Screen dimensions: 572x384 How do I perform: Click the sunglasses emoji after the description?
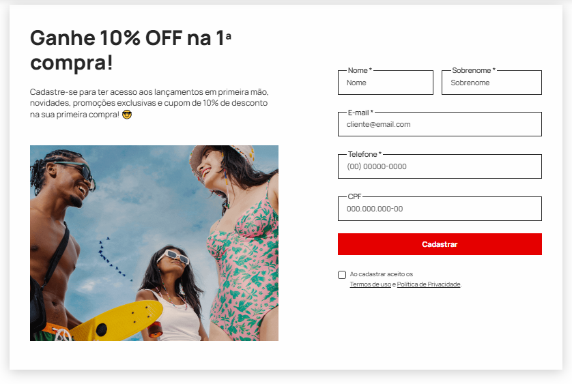127,115
